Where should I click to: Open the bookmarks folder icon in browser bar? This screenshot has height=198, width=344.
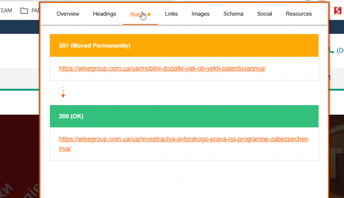pyautogui.click(x=24, y=11)
